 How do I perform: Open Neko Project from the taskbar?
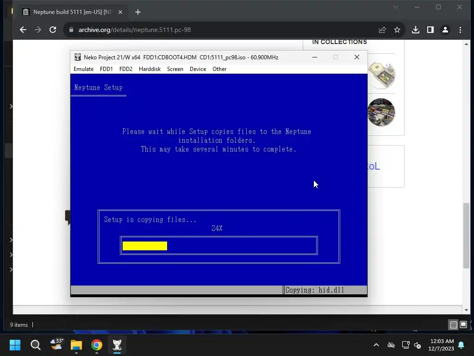tap(117, 345)
